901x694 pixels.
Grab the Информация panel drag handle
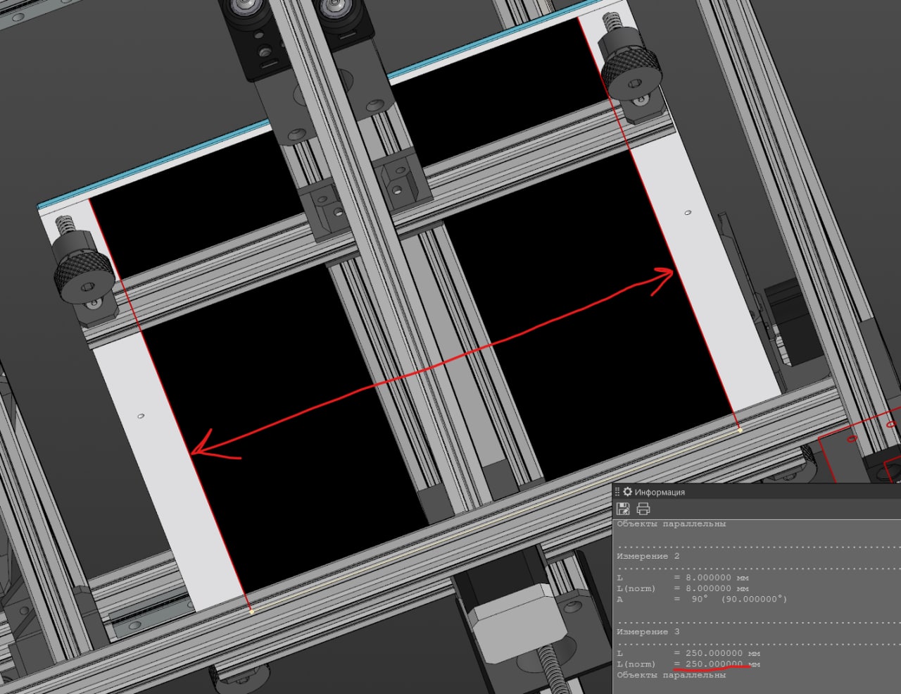pyautogui.click(x=617, y=492)
